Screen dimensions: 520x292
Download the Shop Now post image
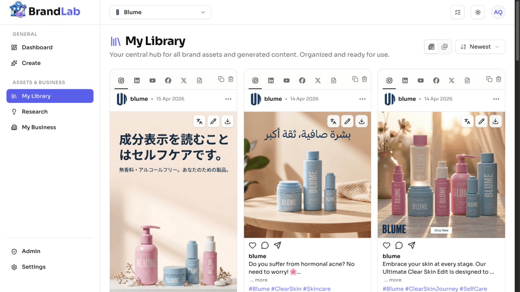(x=496, y=121)
